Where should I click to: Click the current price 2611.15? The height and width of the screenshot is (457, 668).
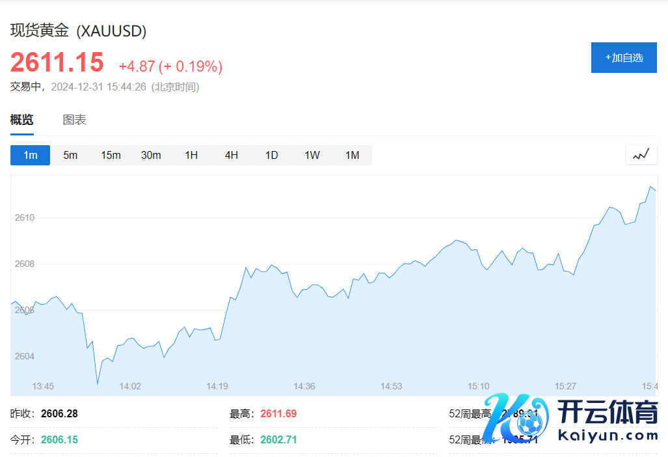tap(57, 61)
